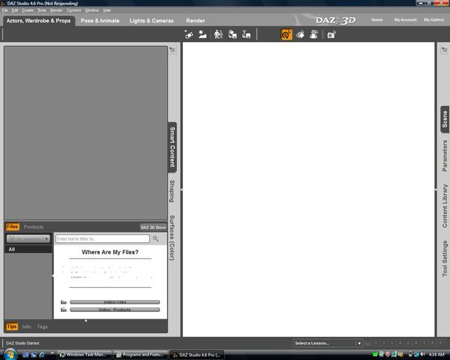Open the My Account link
Viewport: 450px width, 360px height.
point(405,19)
